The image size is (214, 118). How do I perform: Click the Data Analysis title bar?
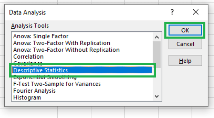(87, 13)
